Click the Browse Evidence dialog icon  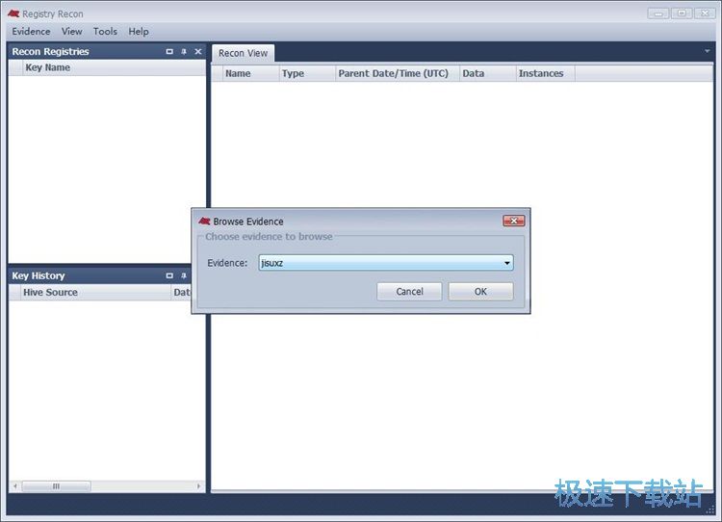point(204,222)
